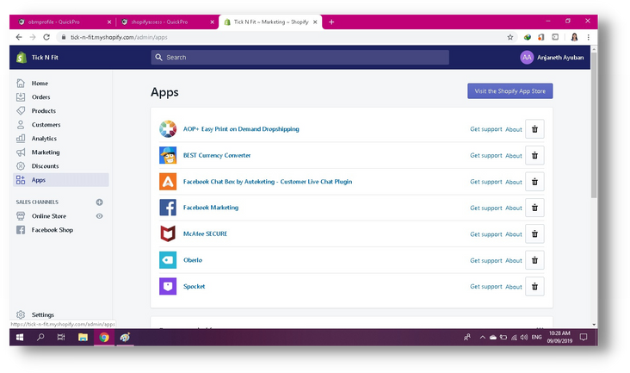
Task: Open a new browser tab
Action: [x=331, y=22]
